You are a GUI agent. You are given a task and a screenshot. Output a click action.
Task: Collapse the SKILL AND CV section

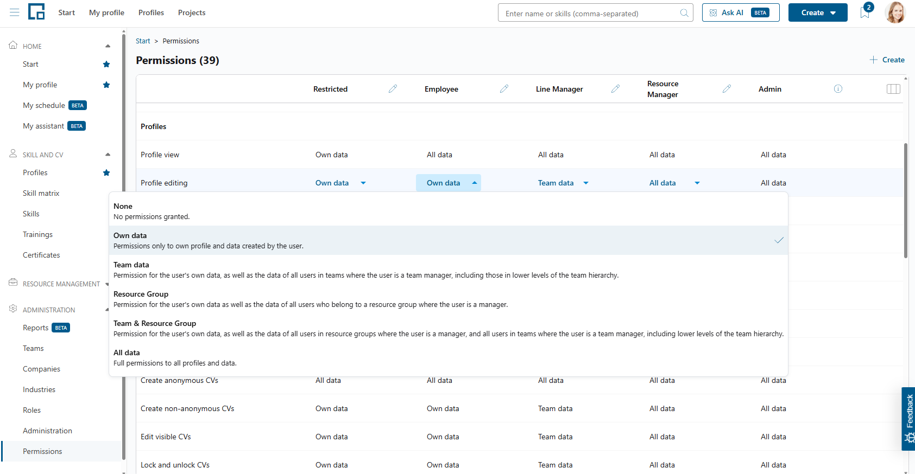tap(108, 155)
